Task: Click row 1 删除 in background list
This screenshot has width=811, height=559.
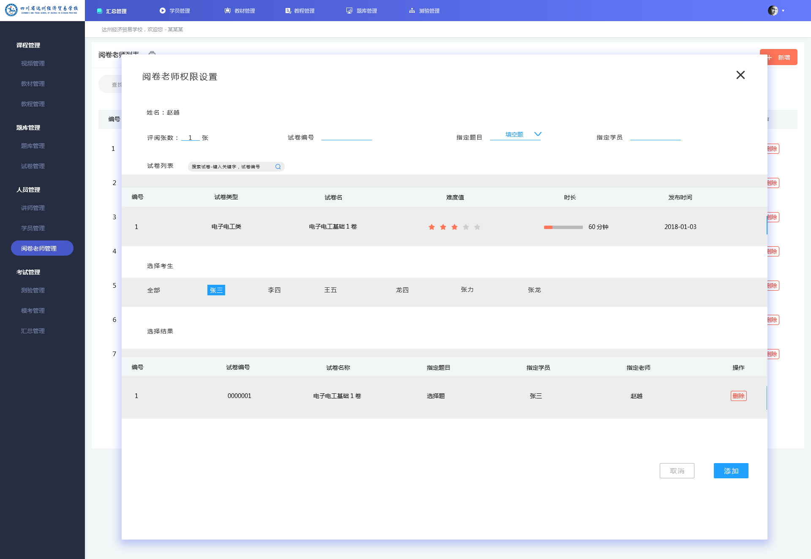Action: click(773, 149)
